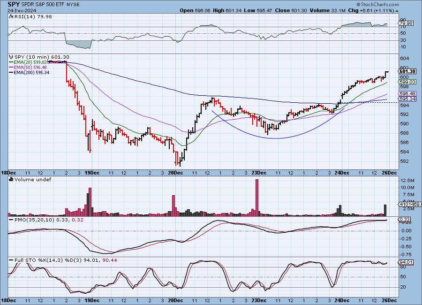This screenshot has height=305, width=422.
Task: Click the 595.34 blue price tag on right axis
Action: pos(408,99)
